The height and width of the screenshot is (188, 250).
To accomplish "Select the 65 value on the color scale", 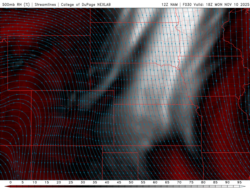I will (x=167, y=182).
